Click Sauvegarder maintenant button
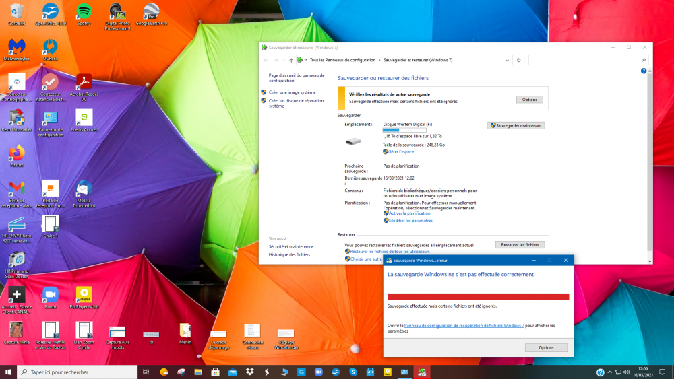Image resolution: width=674 pixels, height=379 pixels. pyautogui.click(x=516, y=125)
